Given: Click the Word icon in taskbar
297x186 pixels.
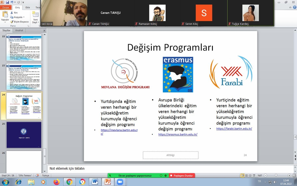Looking at the screenshot, I should click(x=95, y=182).
